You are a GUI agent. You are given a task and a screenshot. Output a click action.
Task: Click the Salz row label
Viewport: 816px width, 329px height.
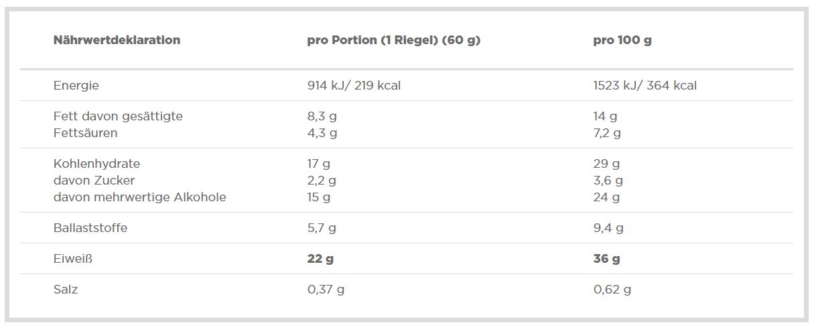(x=66, y=290)
